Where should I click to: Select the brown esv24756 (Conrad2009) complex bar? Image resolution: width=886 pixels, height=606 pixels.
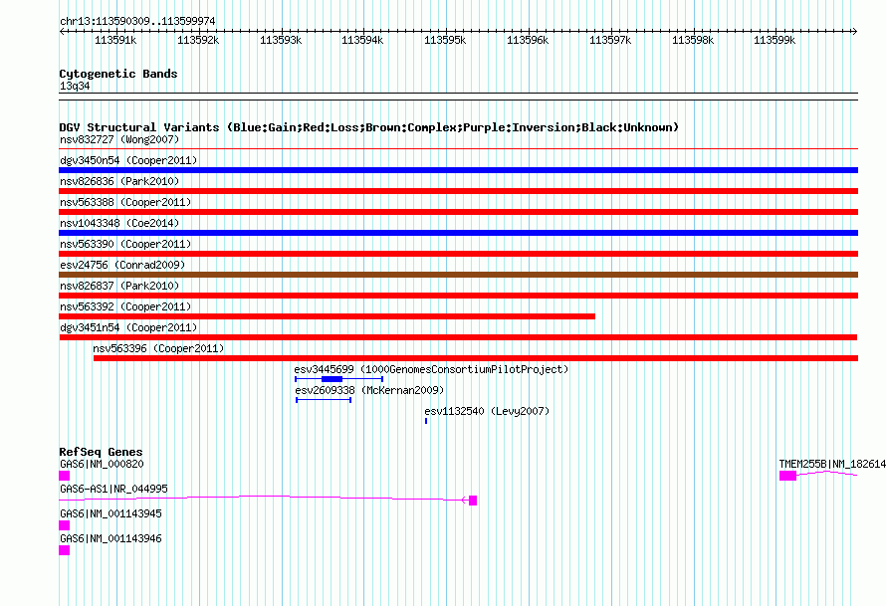458,275
